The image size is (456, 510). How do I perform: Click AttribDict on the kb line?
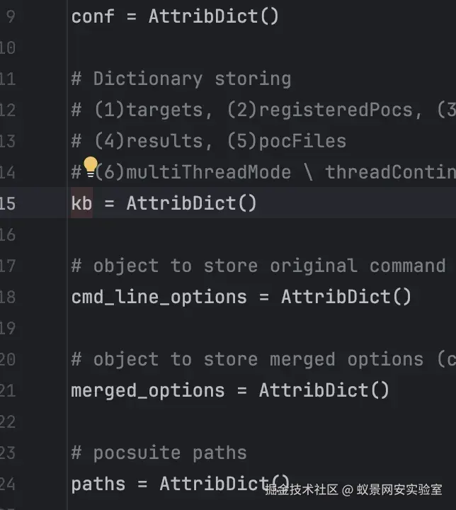click(191, 203)
